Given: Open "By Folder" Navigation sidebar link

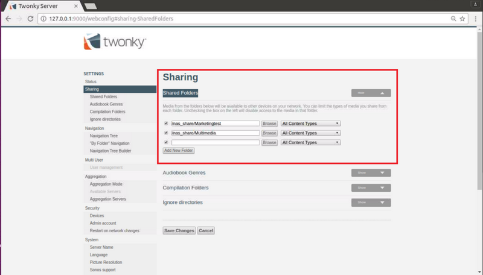Looking at the screenshot, I should 110,144.
